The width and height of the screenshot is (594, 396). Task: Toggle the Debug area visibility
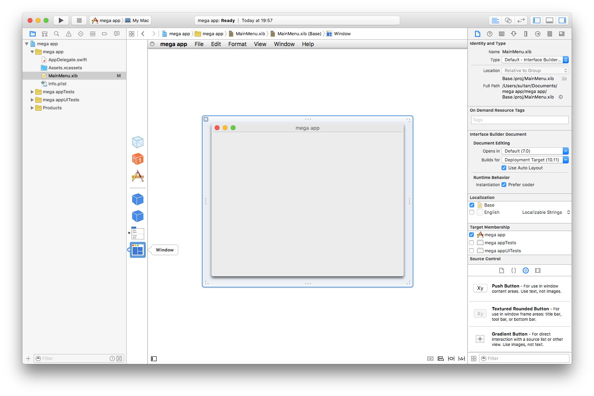pos(550,20)
